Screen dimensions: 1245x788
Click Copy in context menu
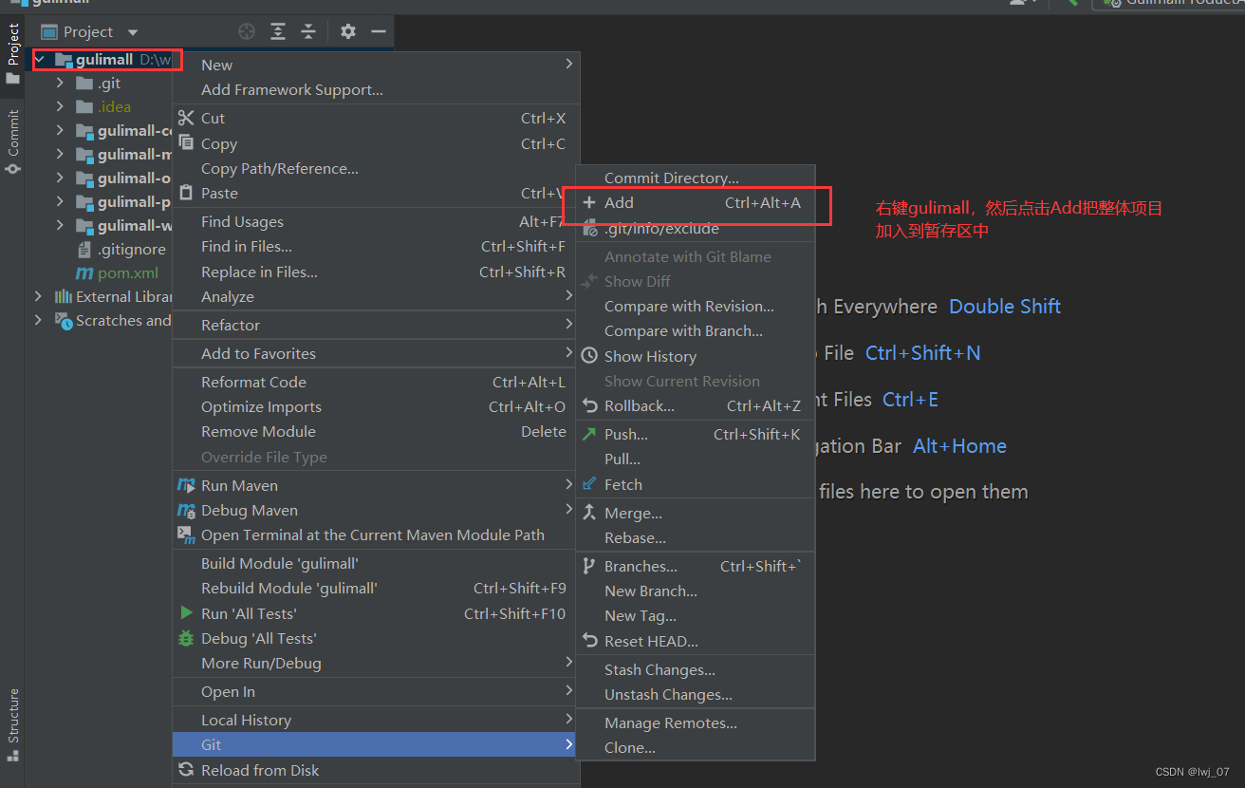click(x=376, y=143)
